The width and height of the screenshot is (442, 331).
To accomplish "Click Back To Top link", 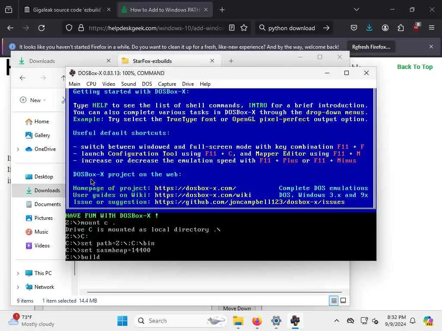I will (x=415, y=67).
